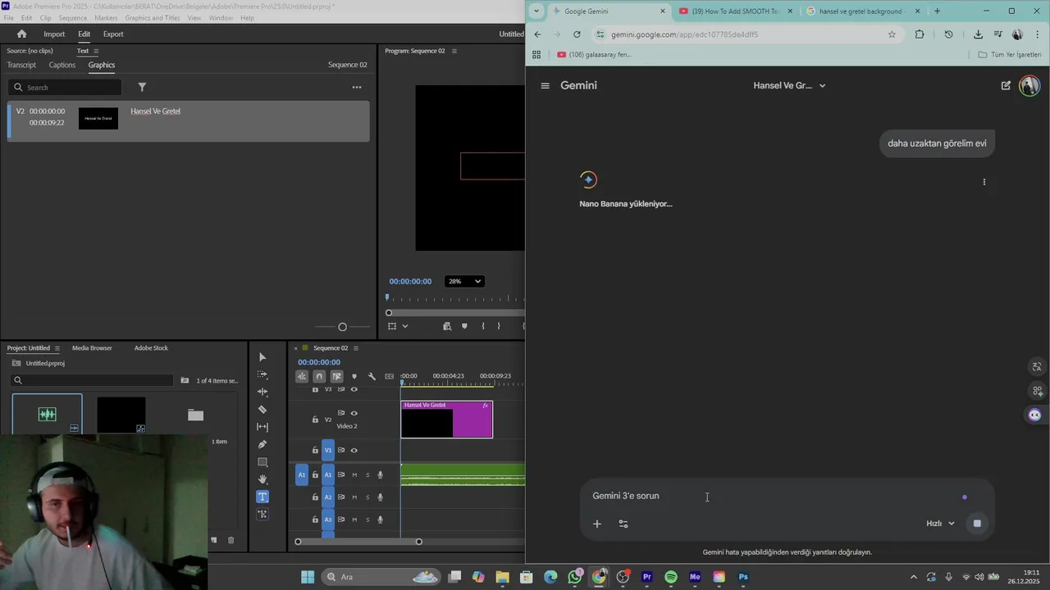Click Export workspace button
The image size is (1050, 590).
[113, 34]
